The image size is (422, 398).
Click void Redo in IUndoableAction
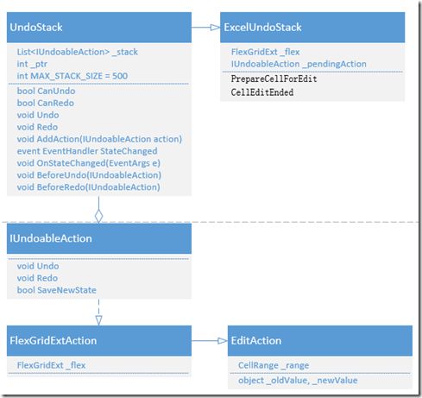pos(37,278)
